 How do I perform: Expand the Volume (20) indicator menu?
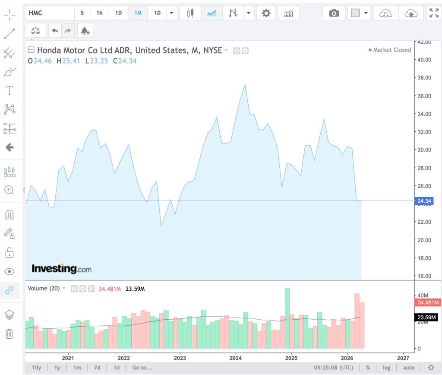click(64, 288)
